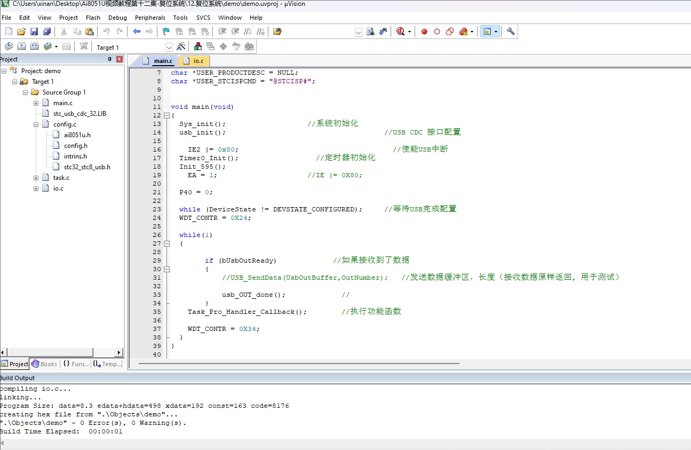This screenshot has height=450, width=691.
Task: Switch to the io.c editor tab
Action: point(194,61)
